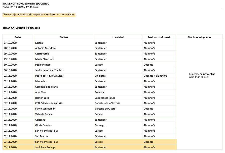Select the orange-highlighted 'En naranja' note
This screenshot has width=225, height=153.
[39, 15]
